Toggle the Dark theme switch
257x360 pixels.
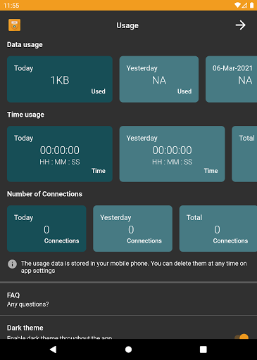click(242, 337)
